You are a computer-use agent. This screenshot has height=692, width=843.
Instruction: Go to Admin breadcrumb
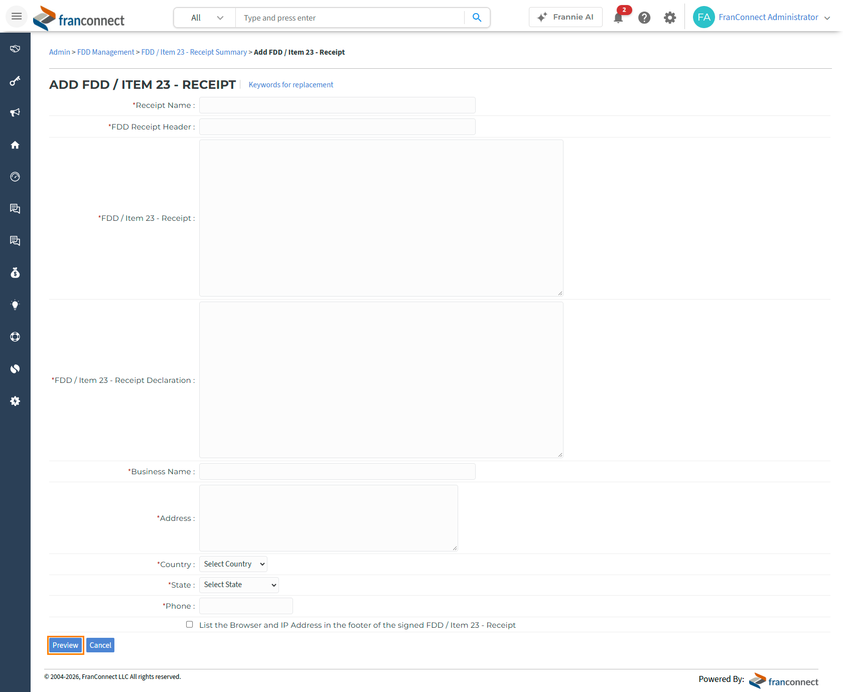(x=60, y=52)
